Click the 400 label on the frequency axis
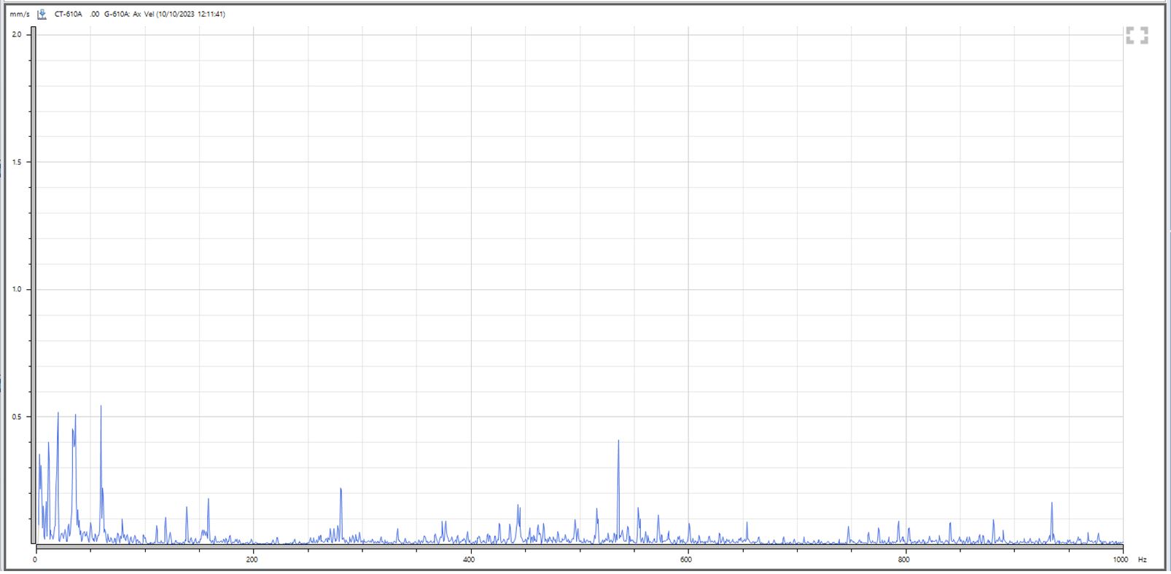The width and height of the screenshot is (1171, 574). pyautogui.click(x=469, y=559)
